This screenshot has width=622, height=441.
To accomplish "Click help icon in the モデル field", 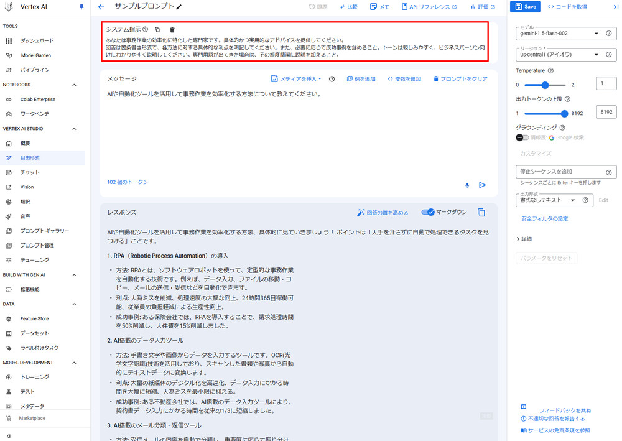I will click(x=608, y=34).
